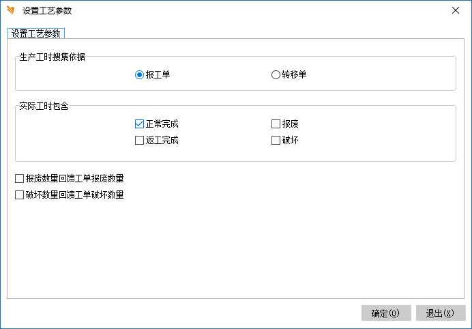Viewport: 472px width, 329px height.
Task: Check the 破坏 checkbox under 实际工时包含
Action: point(276,141)
